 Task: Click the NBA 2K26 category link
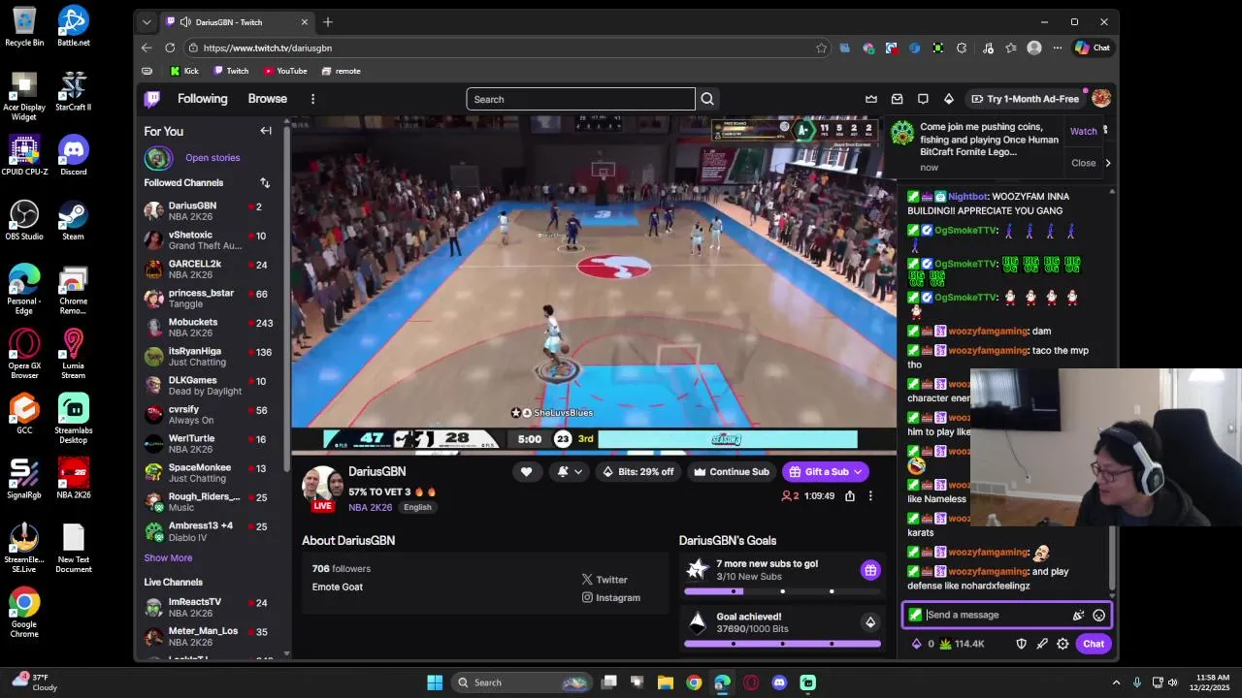(371, 507)
